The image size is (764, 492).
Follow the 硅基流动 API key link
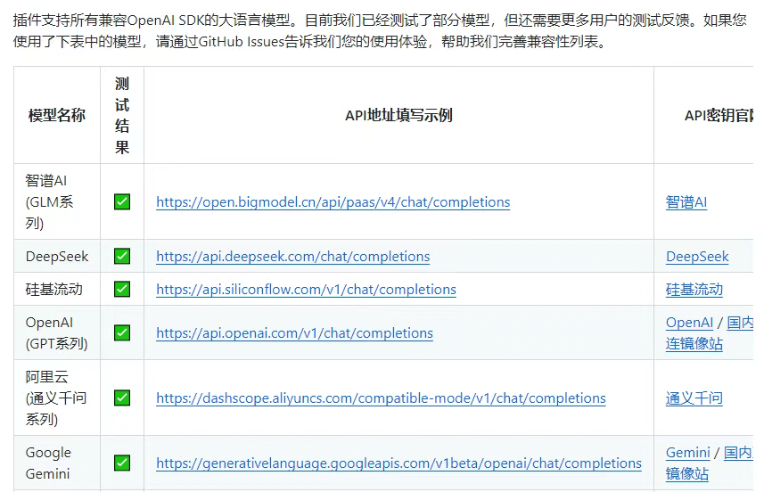(694, 290)
